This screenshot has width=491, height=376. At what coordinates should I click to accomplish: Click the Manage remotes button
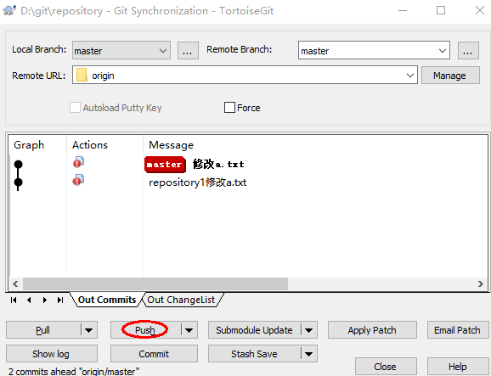(450, 76)
